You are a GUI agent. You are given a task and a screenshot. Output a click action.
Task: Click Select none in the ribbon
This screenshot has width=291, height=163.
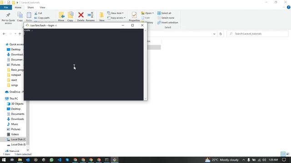(x=166, y=18)
